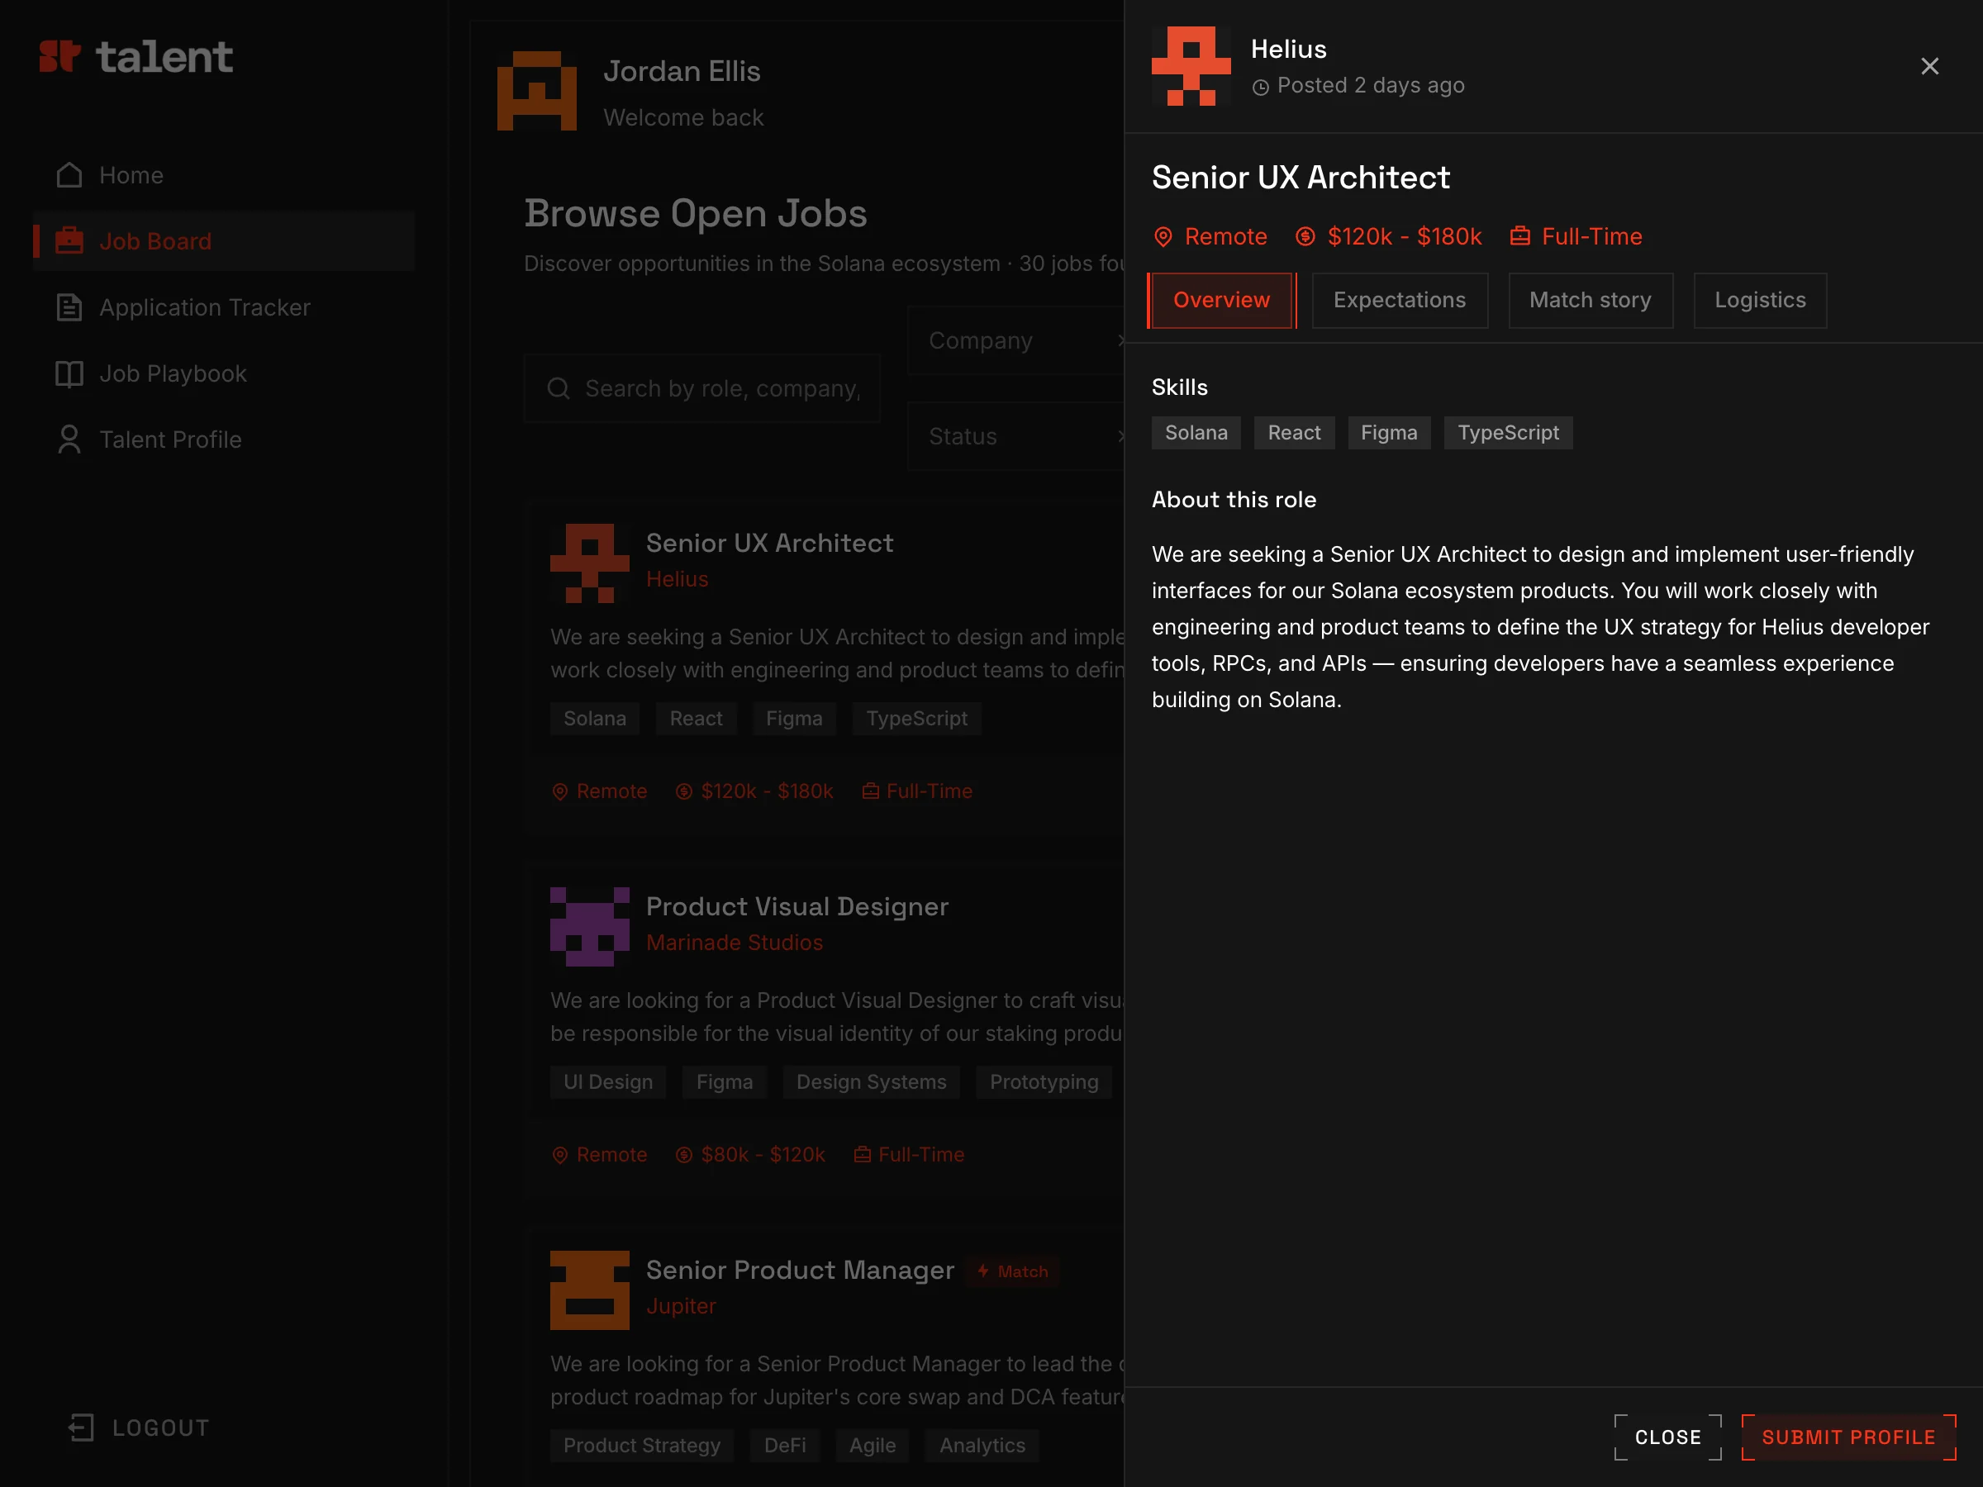
Task: Open Product Visual Designer job title
Action: (797, 906)
